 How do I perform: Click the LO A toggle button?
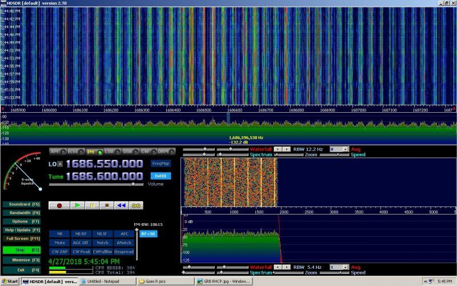(x=60, y=164)
